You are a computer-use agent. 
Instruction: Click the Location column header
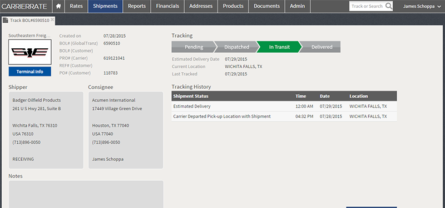click(x=359, y=96)
